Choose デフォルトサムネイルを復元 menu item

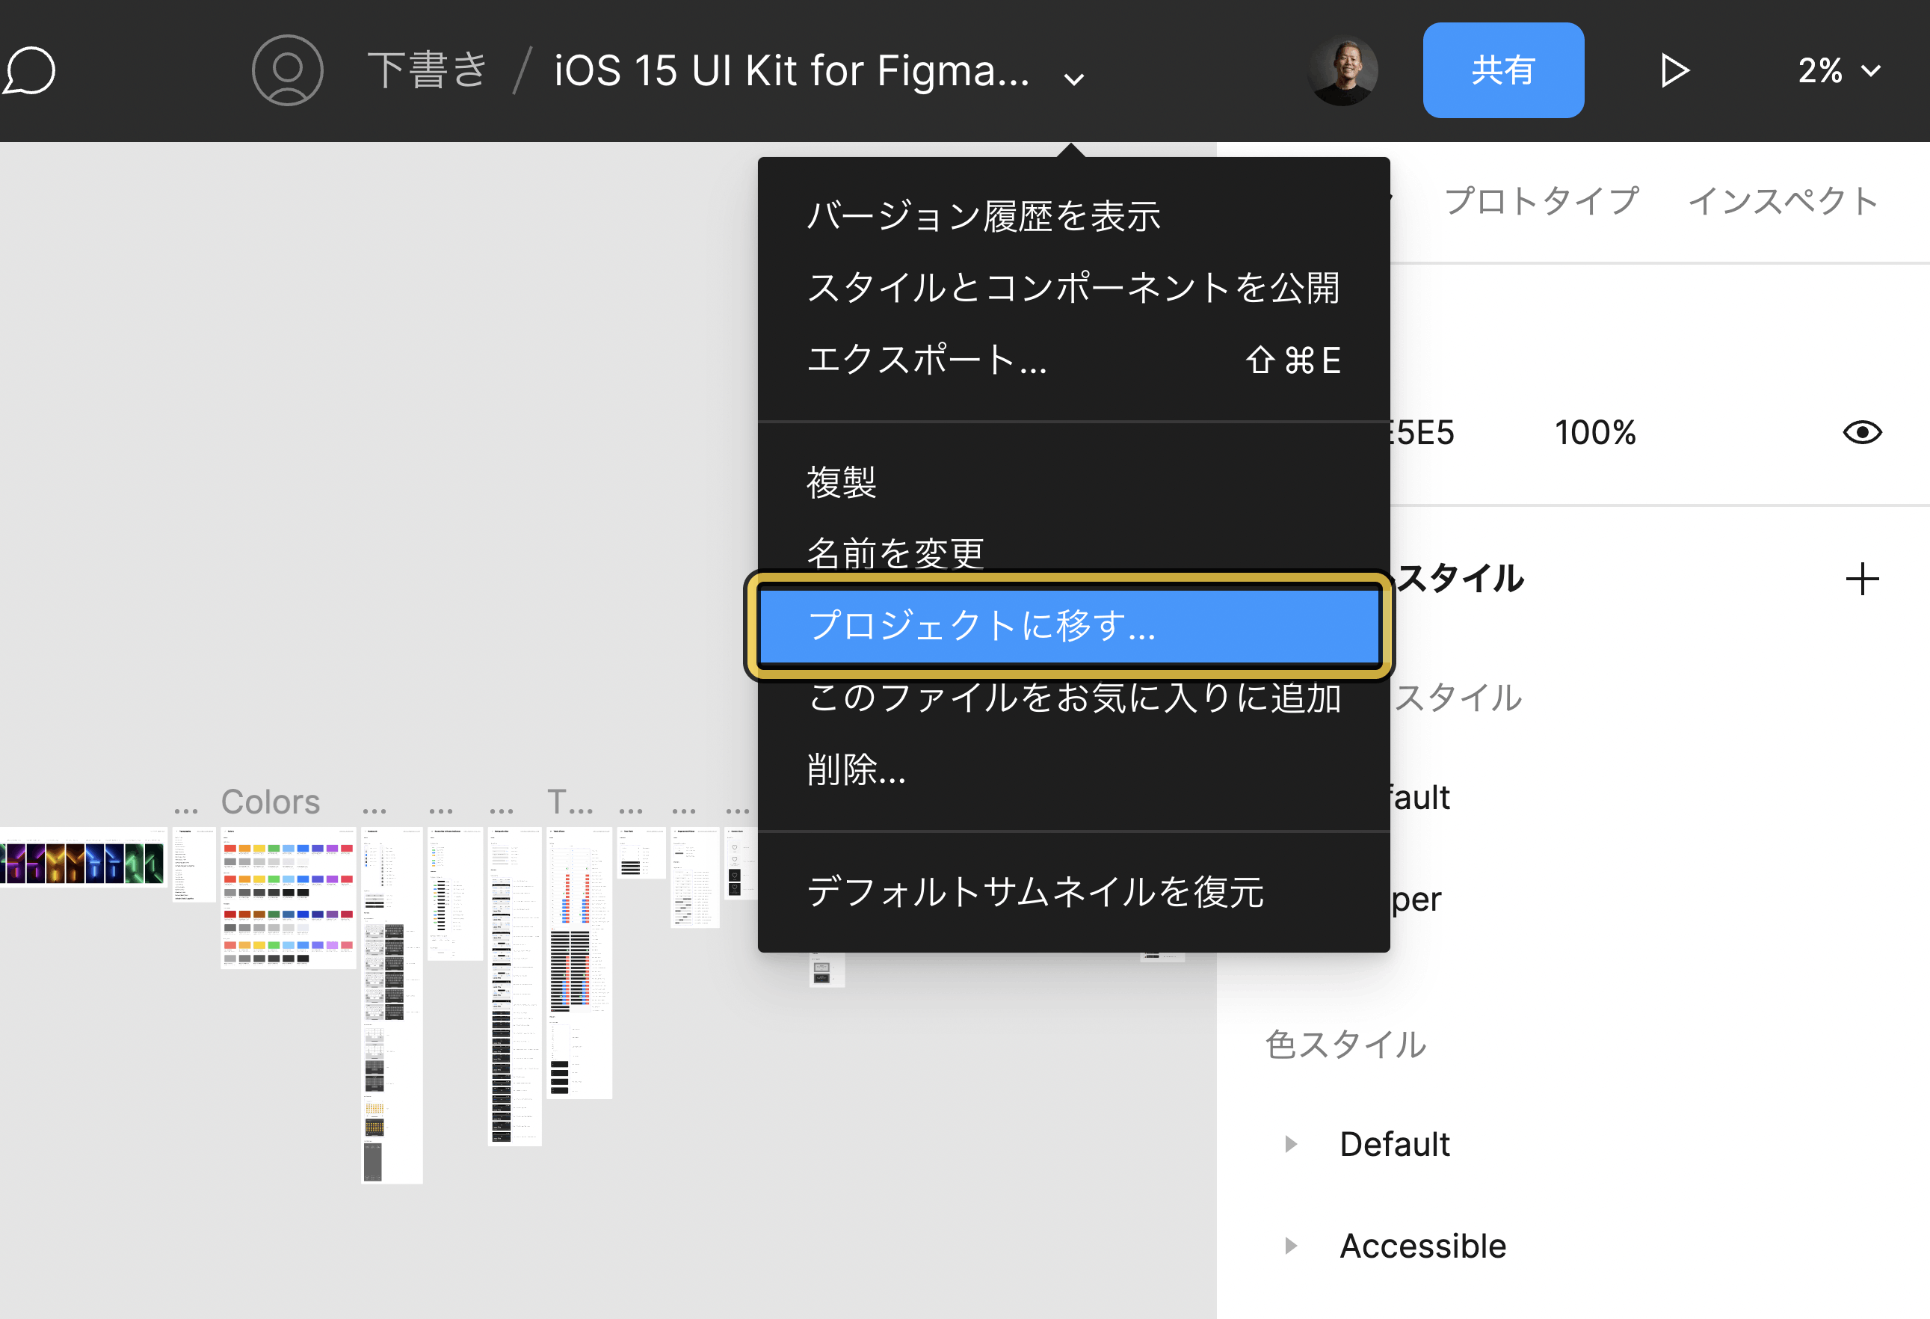coord(1074,892)
